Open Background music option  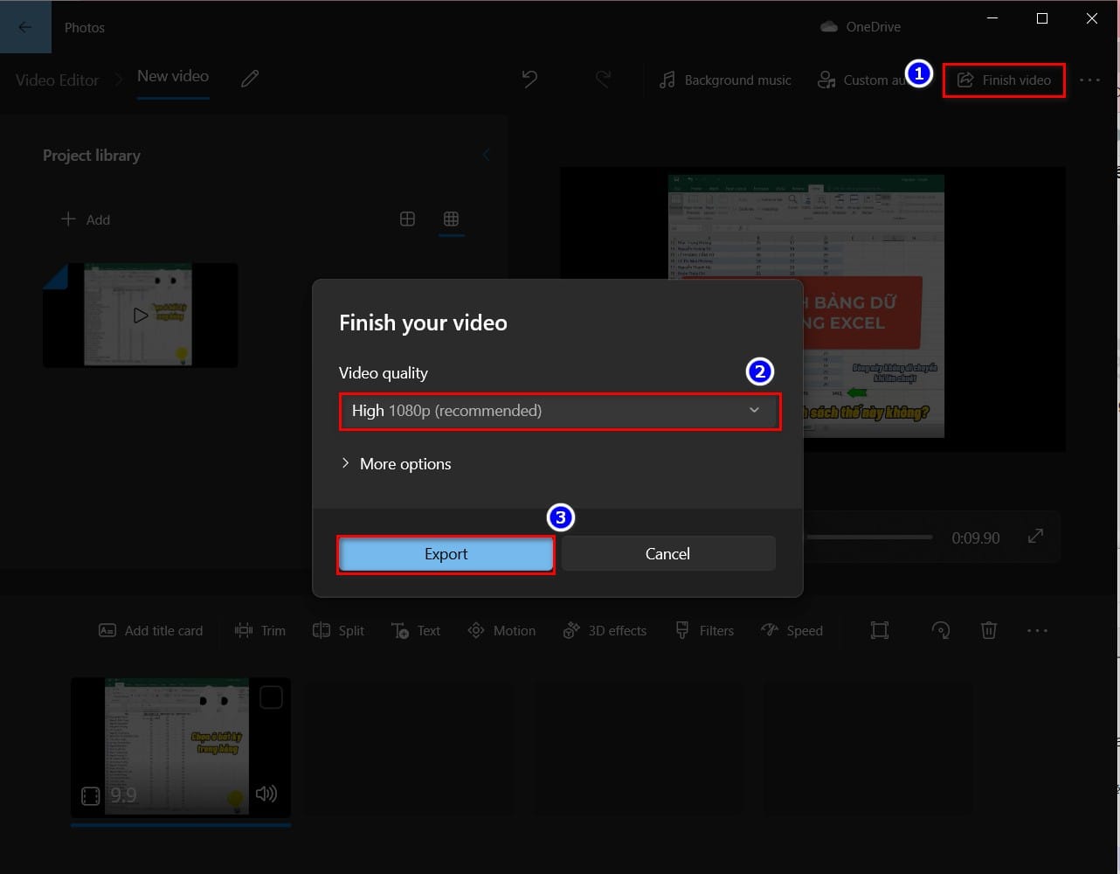click(x=725, y=80)
